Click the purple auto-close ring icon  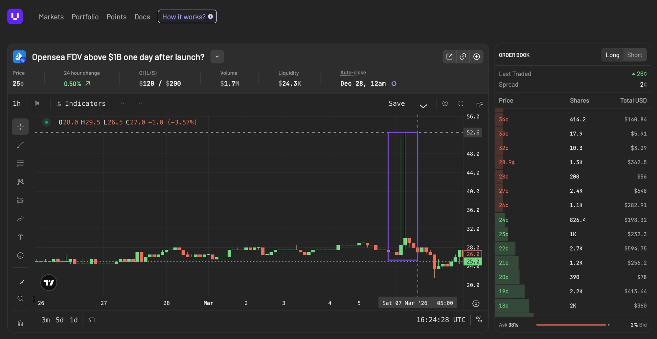coord(394,84)
